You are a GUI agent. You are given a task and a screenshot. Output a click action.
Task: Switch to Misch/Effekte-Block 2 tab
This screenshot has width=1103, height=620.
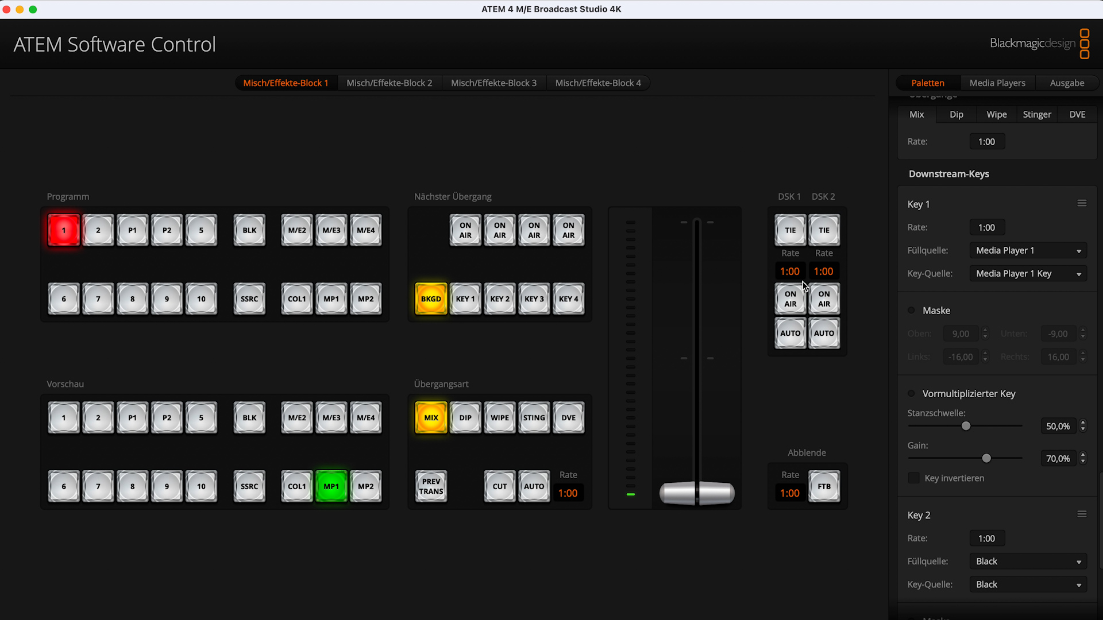pos(388,83)
